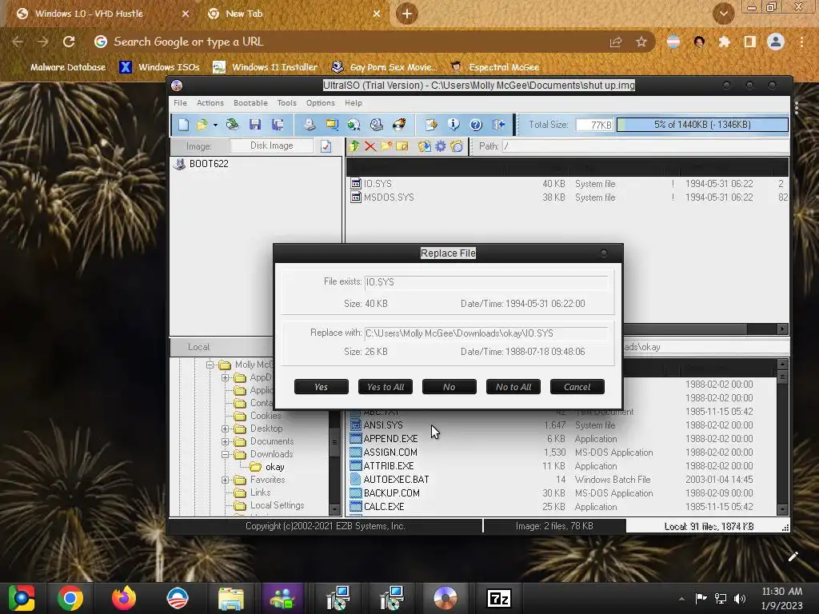Click the New image icon in UltraISO toolbar
The width and height of the screenshot is (819, 614).
pyautogui.click(x=183, y=124)
